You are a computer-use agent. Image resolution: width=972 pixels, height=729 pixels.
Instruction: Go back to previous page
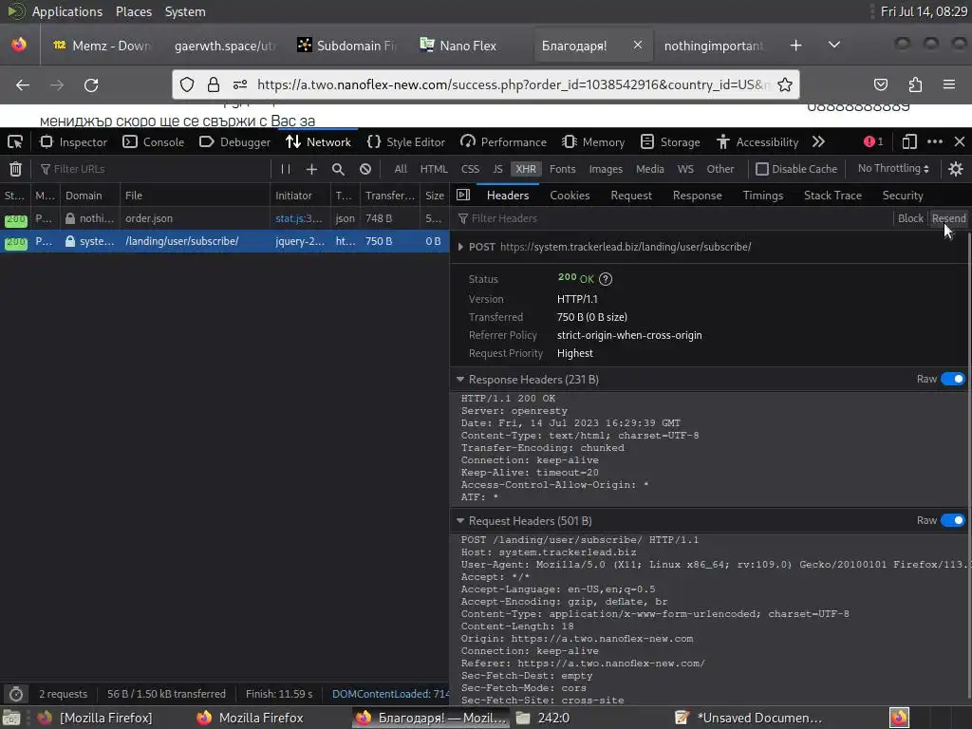pos(23,84)
